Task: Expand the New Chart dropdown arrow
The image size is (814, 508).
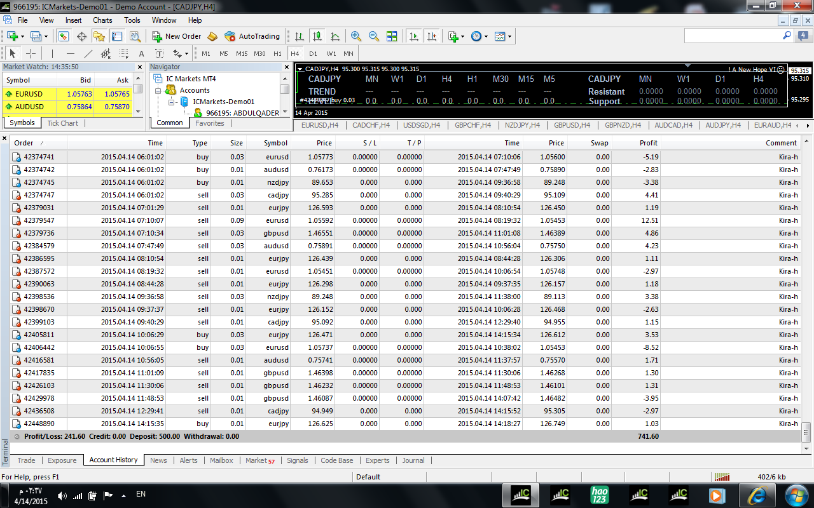Action: click(x=22, y=36)
